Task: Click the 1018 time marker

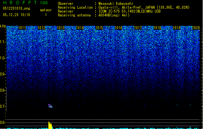Action: [157, 28]
